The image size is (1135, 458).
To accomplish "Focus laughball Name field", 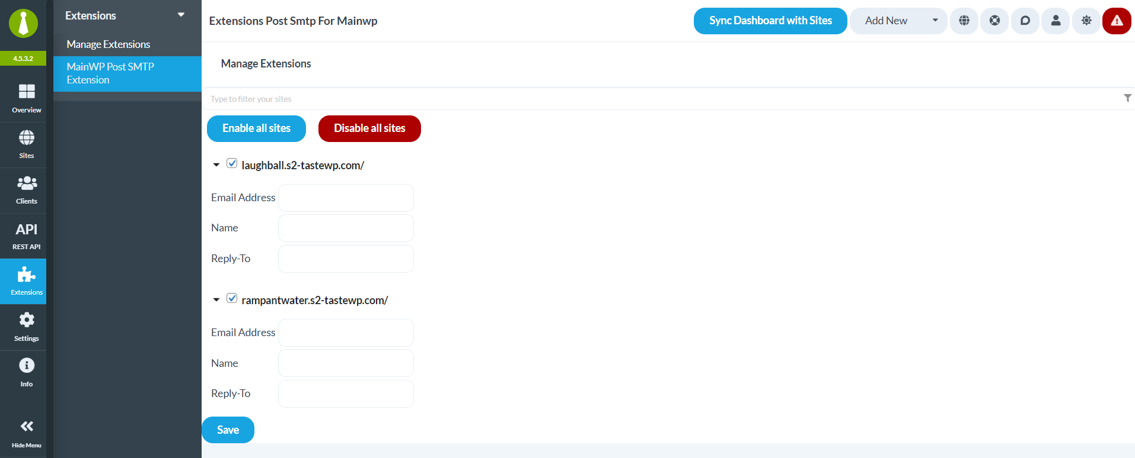I will point(346,228).
